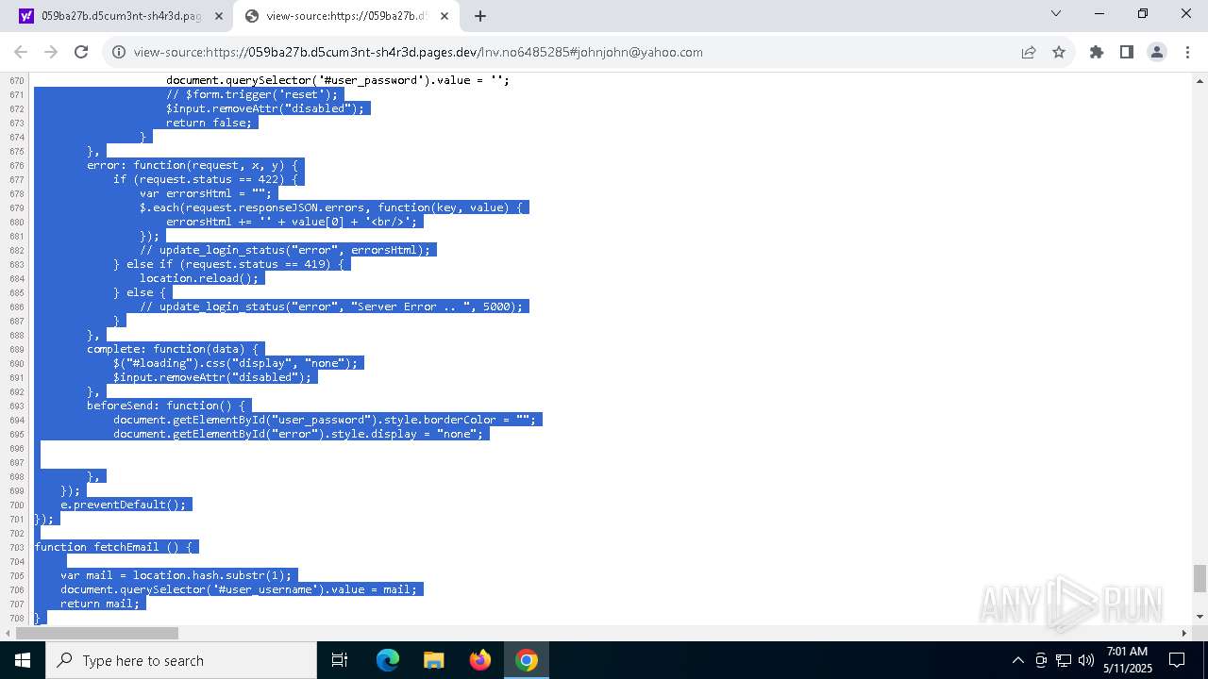
Task: Click 'complete: function(data) {' line
Action: [173, 349]
